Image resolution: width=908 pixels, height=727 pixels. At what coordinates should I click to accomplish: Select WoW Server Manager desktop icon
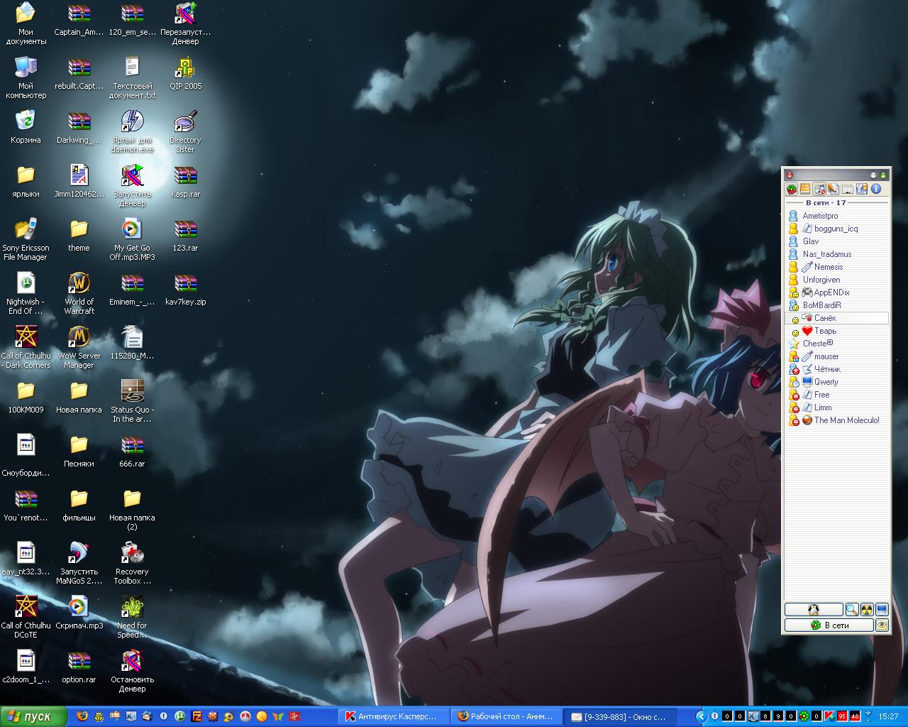coord(79,347)
